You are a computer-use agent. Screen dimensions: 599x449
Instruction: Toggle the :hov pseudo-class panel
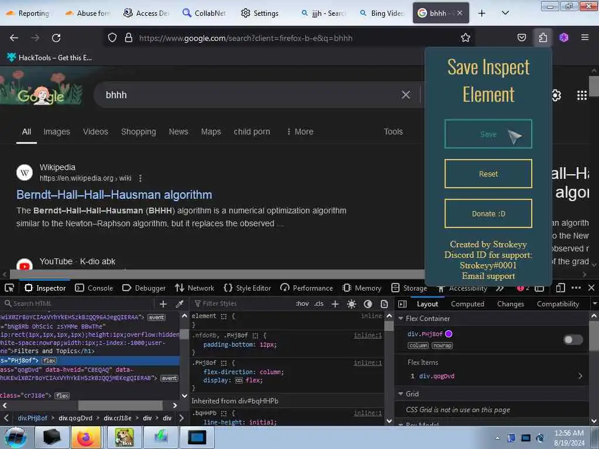point(302,304)
